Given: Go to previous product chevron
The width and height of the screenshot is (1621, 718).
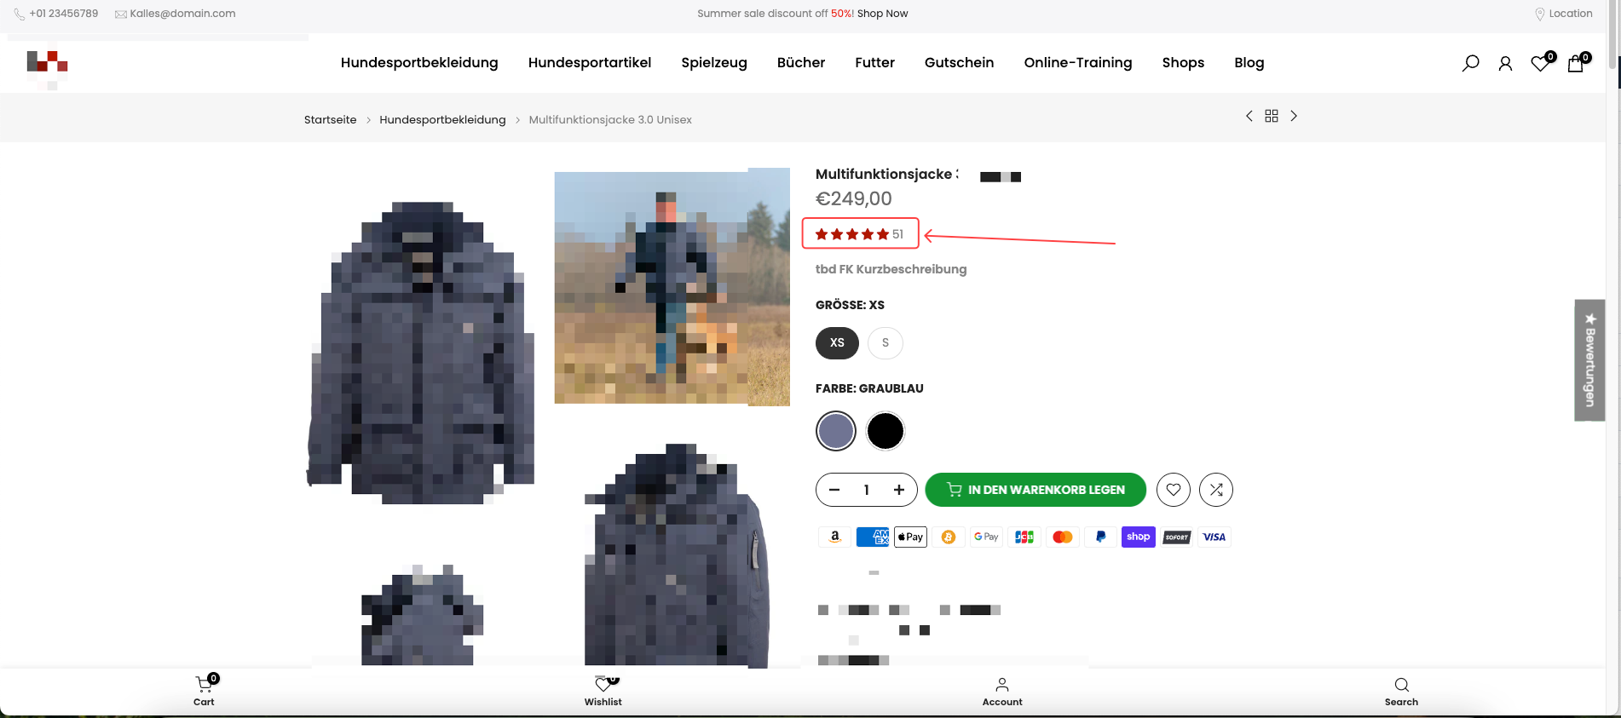Looking at the screenshot, I should [x=1249, y=116].
